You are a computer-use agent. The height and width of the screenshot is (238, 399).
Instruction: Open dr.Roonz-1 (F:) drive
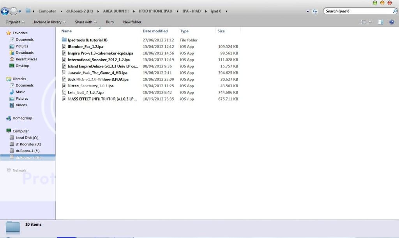pyautogui.click(x=28, y=151)
